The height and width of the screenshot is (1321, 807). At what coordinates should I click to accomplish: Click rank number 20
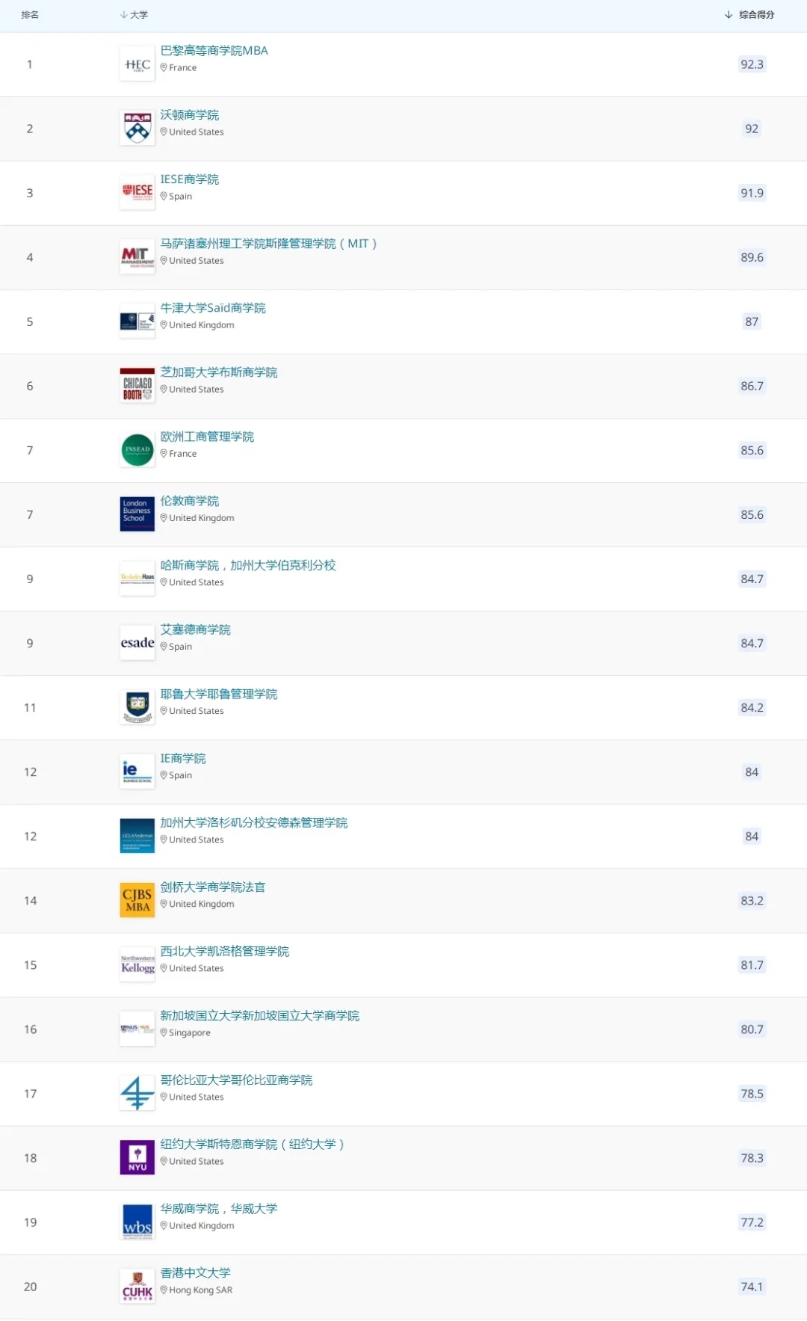pyautogui.click(x=30, y=1286)
